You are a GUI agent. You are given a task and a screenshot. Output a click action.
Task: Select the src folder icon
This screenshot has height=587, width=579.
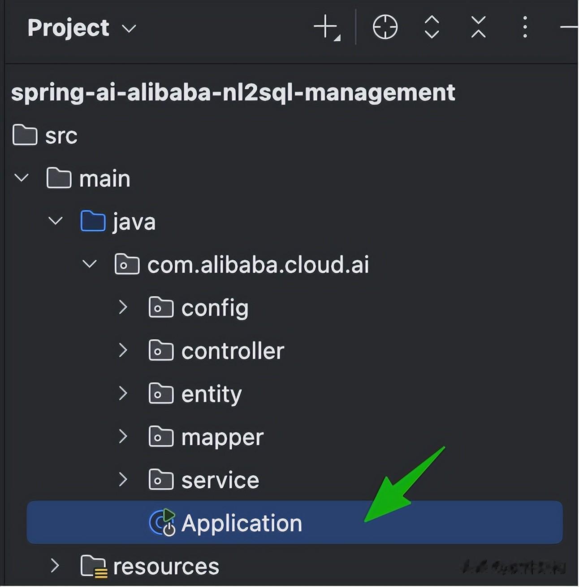[x=25, y=135]
